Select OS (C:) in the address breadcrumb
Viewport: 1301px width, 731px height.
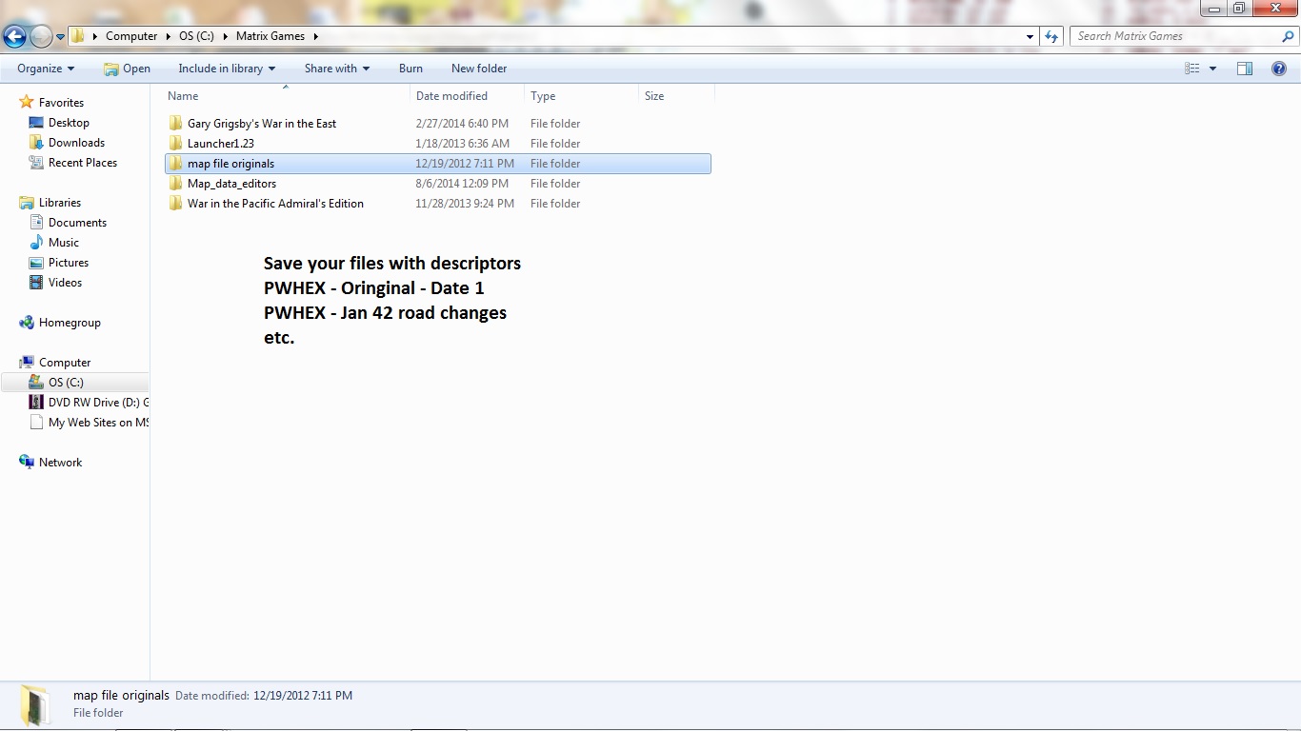click(196, 36)
